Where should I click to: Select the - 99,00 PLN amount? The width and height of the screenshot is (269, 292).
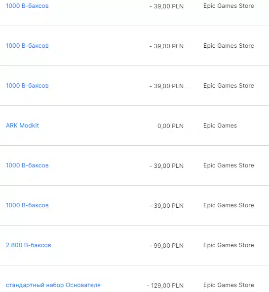tap(166, 245)
